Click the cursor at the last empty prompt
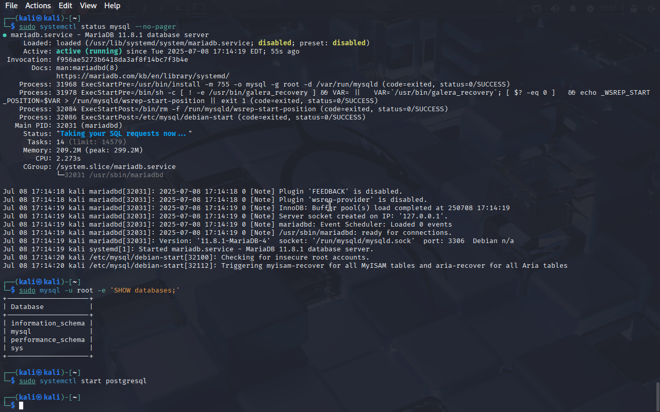 tap(21, 405)
